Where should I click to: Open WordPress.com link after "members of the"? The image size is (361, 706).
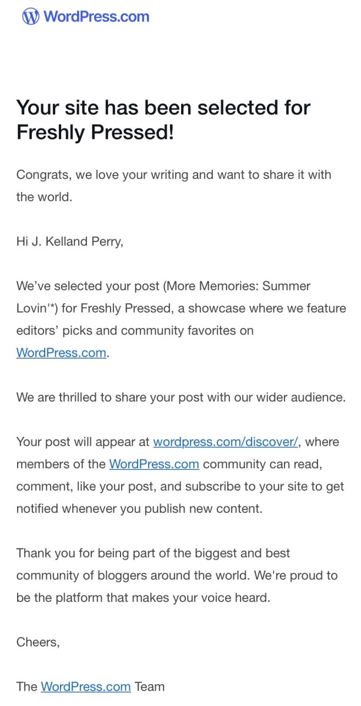coord(154,464)
